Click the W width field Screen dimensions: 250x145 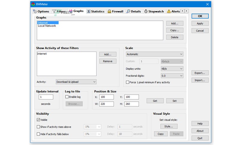coord(106,104)
